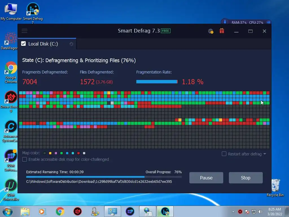Open IObit Uninstaller desktop shortcut
Image resolution: width=289 pixels, height=217 pixels.
pyautogui.click(x=11, y=190)
